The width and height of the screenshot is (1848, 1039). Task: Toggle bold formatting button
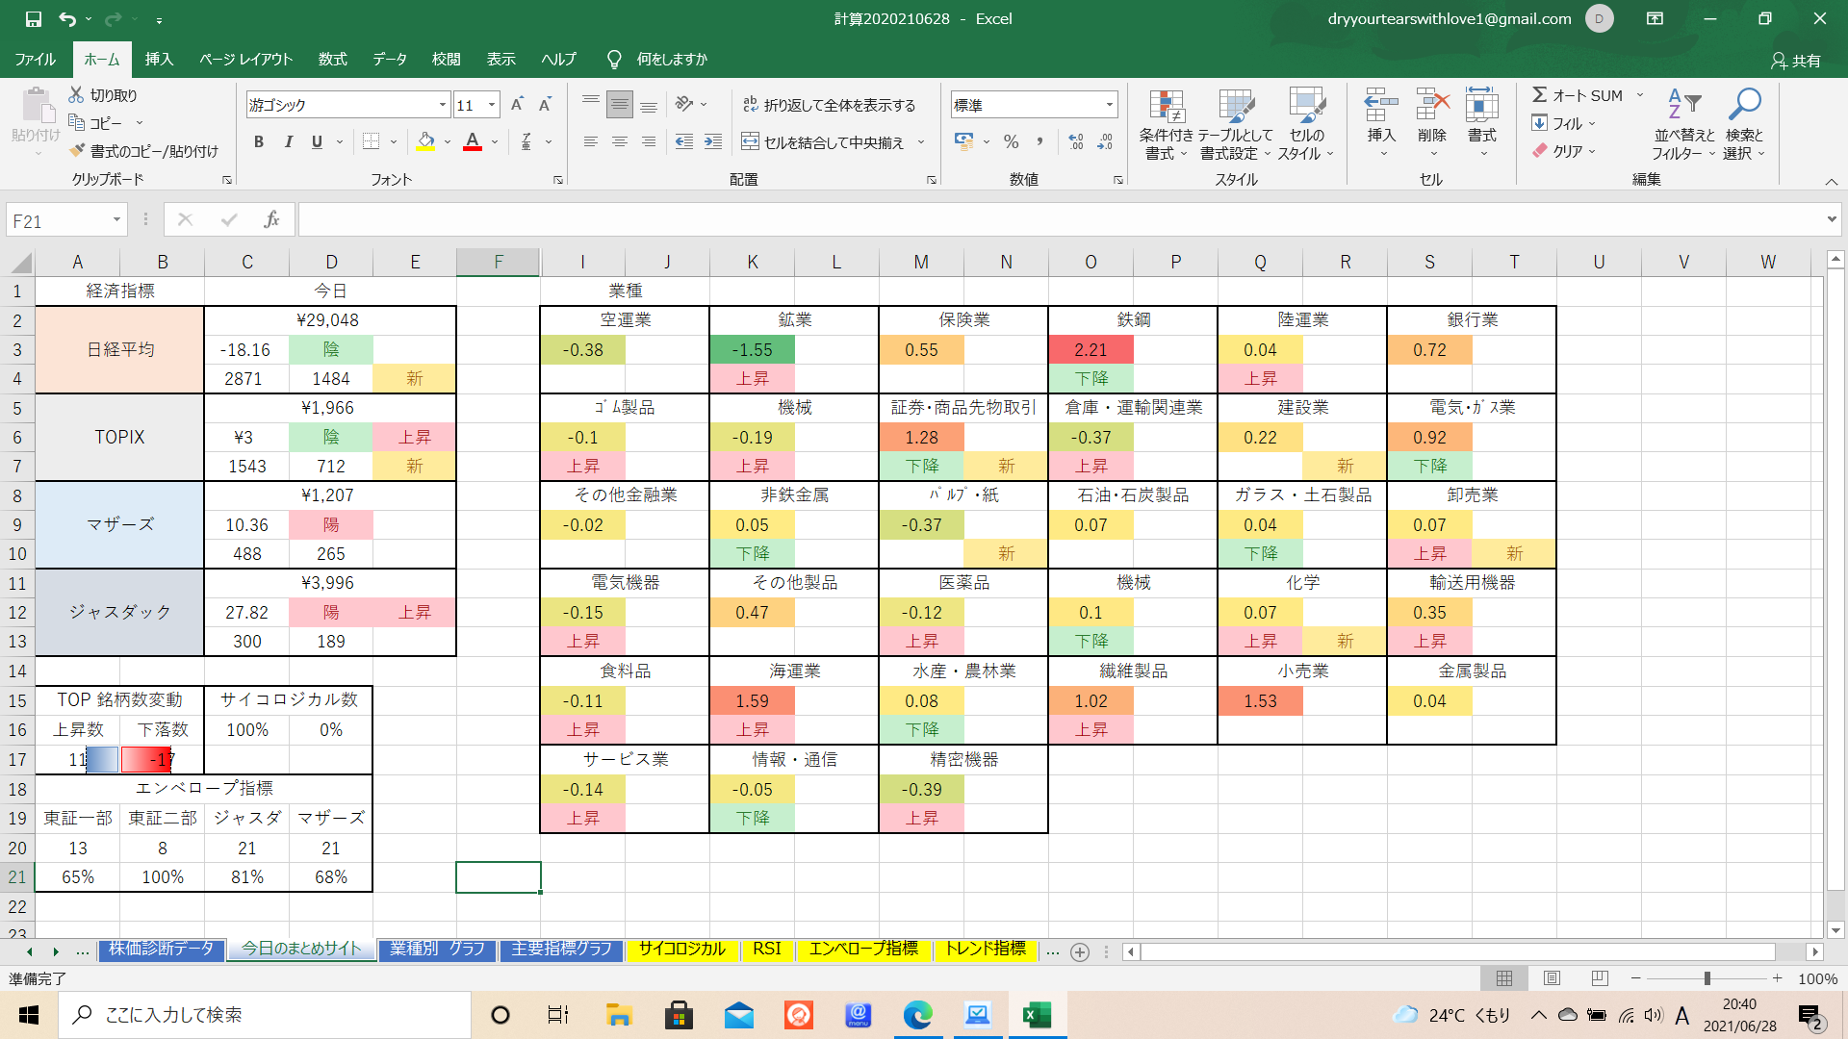[x=258, y=142]
